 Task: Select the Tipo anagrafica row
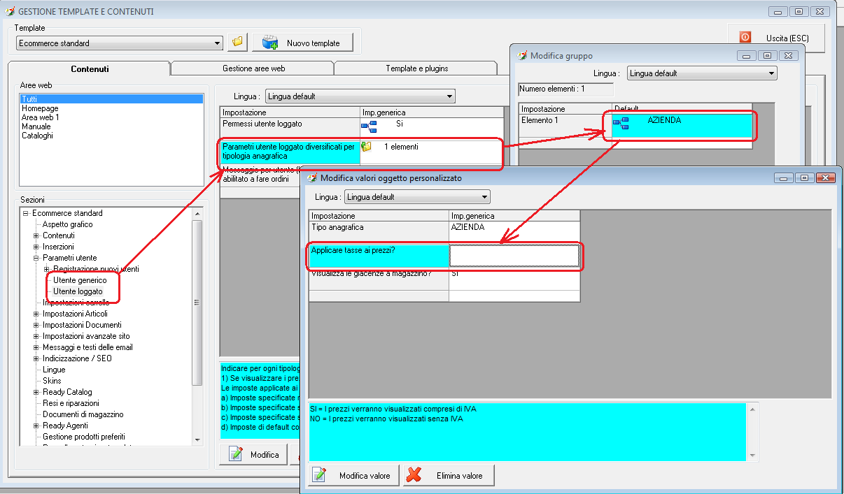click(x=444, y=231)
